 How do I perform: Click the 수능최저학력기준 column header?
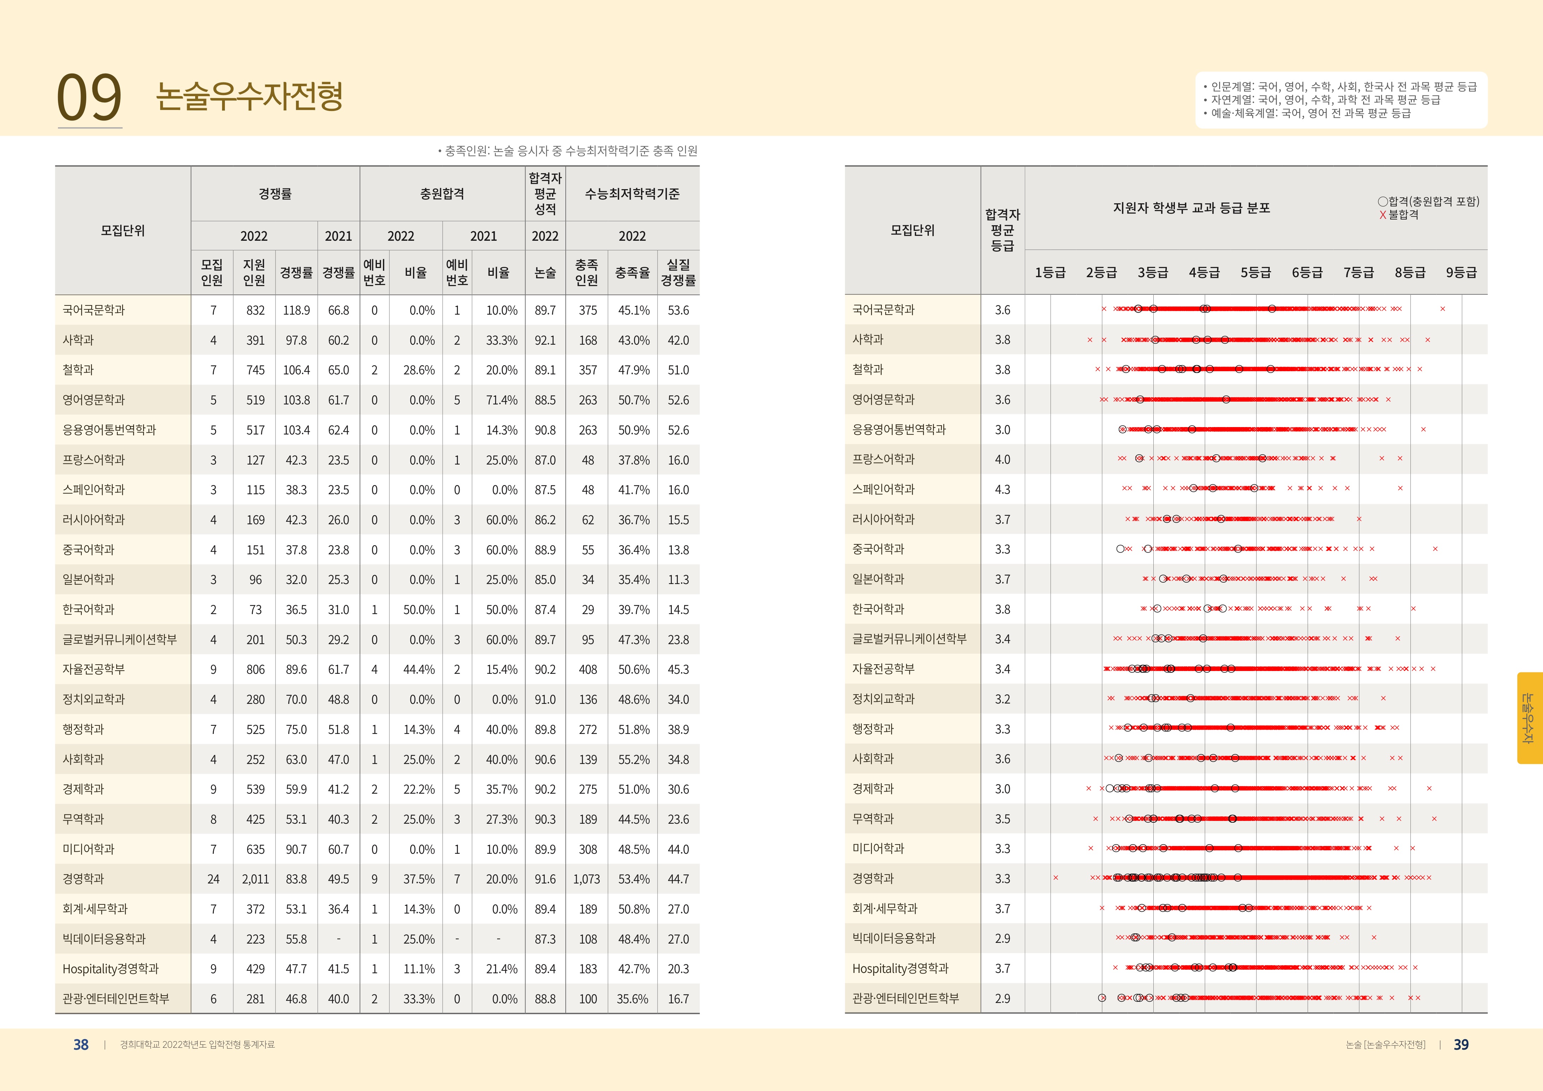632,193
